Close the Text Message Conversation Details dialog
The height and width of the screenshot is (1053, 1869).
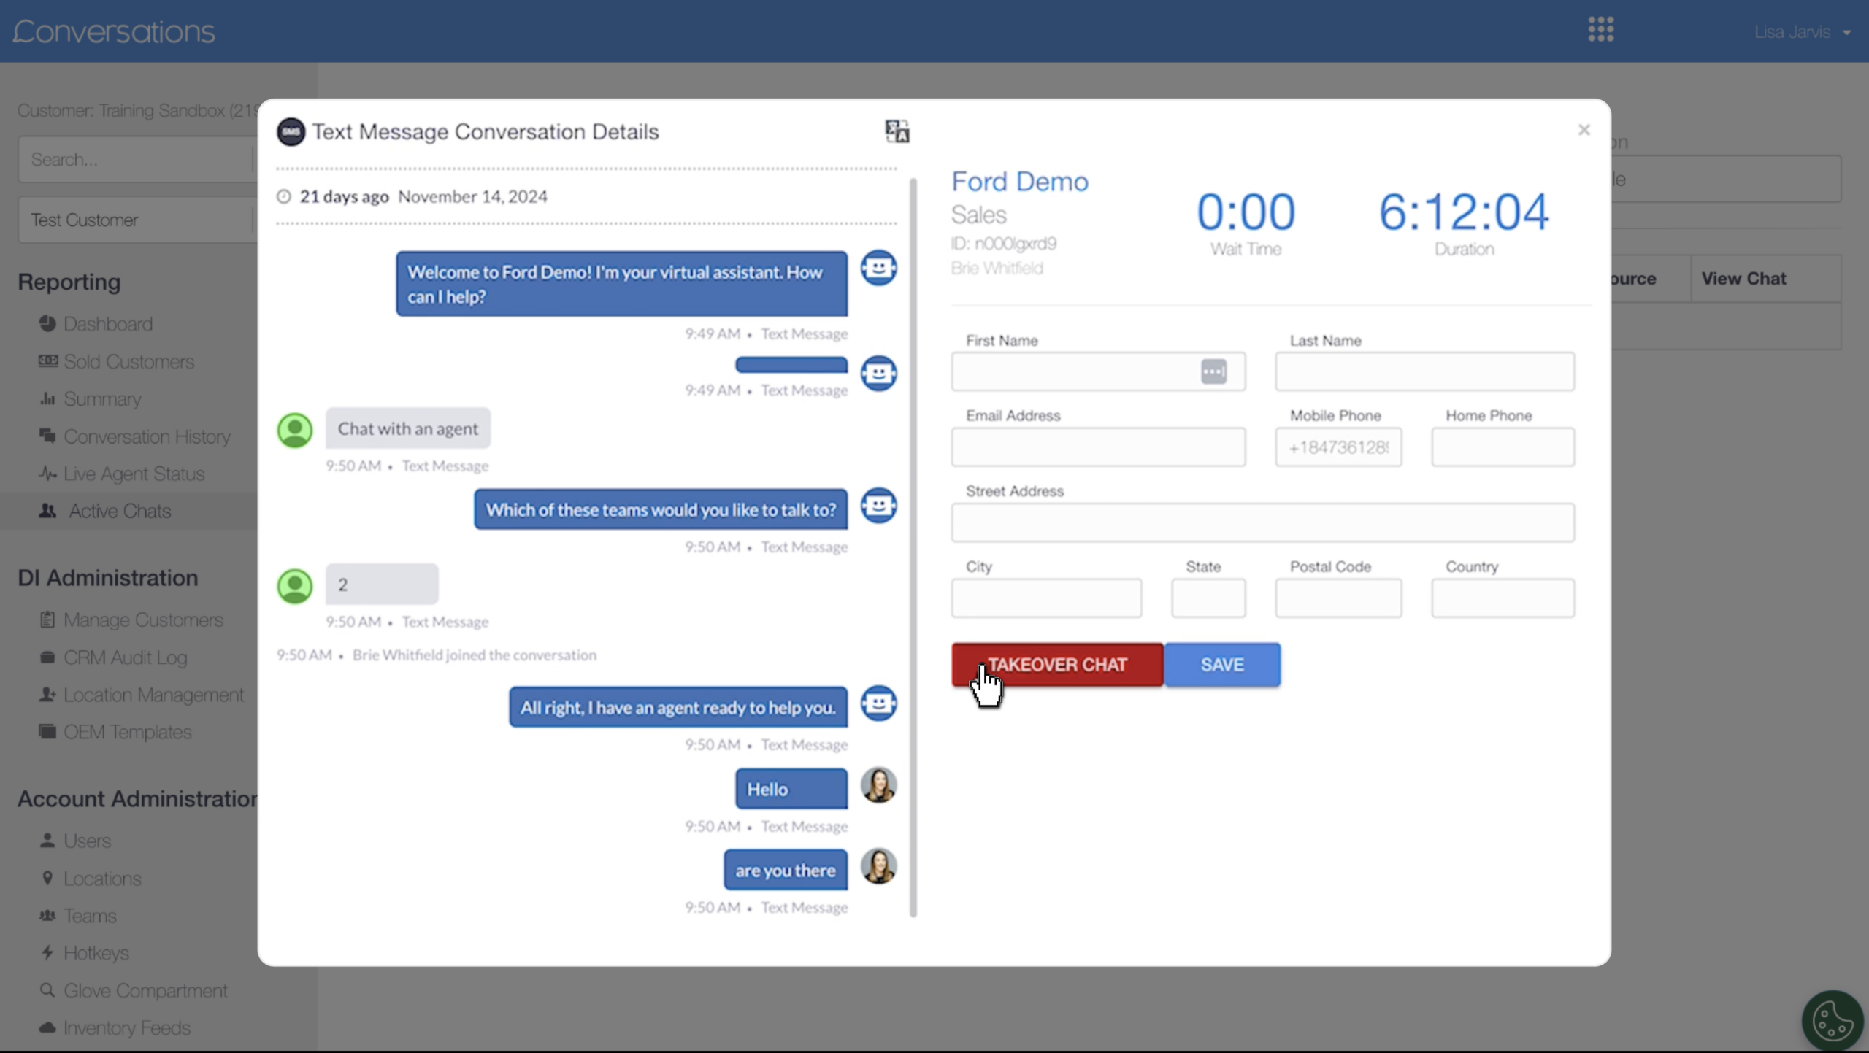pos(1584,130)
